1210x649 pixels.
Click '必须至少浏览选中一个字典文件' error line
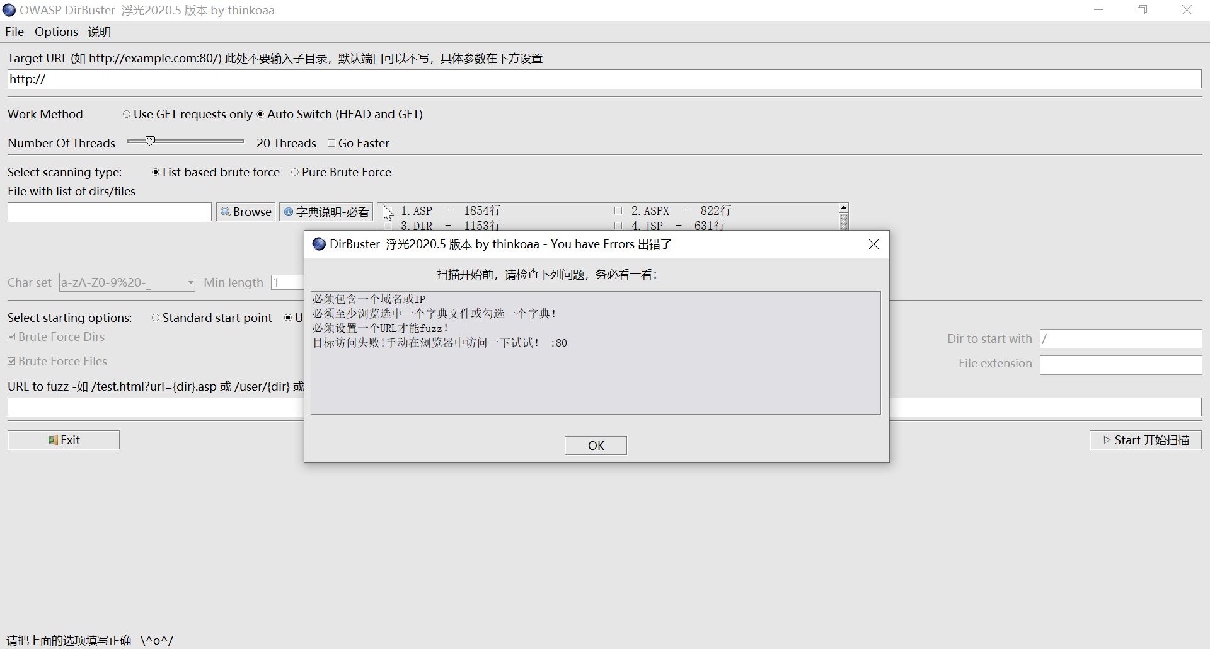point(435,314)
